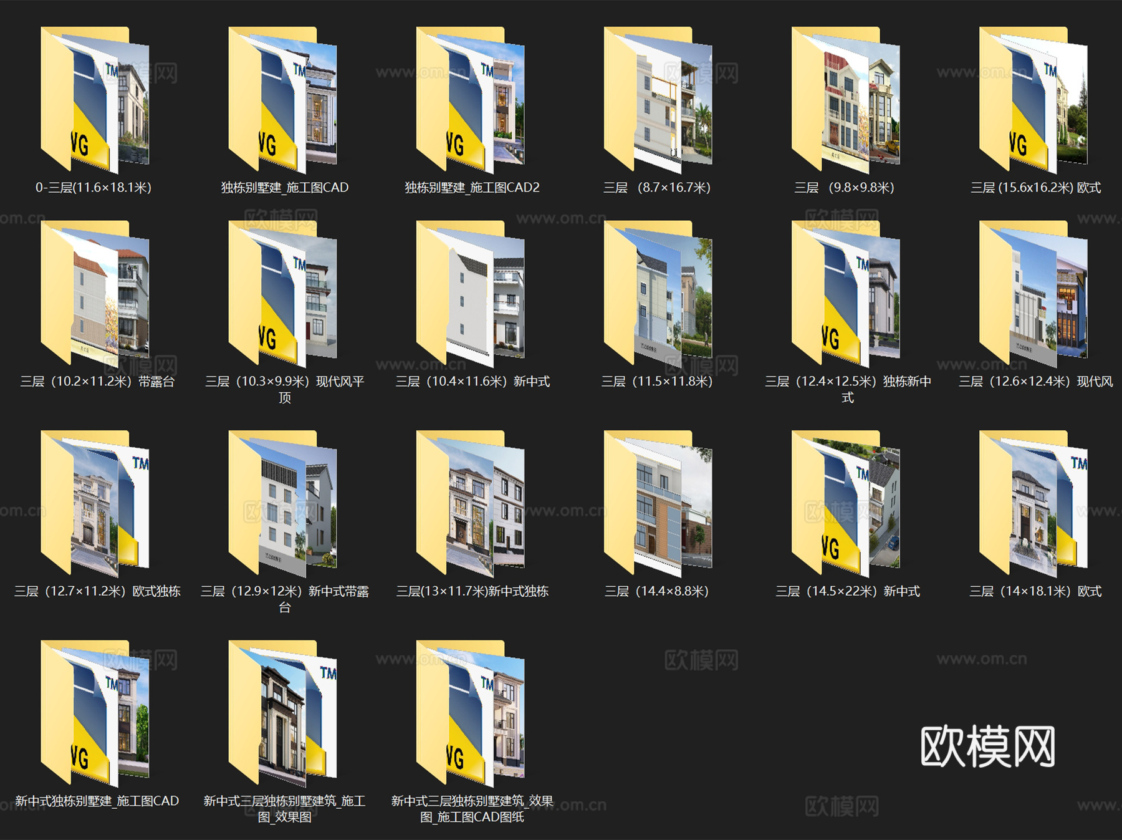Open the 独栋别墅建_施工图CAD folder icon
Screen dimensions: 1122x840
282,100
